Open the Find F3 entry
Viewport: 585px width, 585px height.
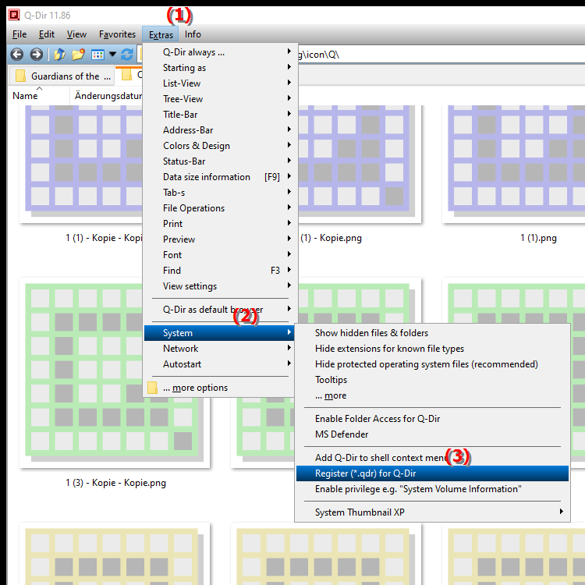pyautogui.click(x=219, y=271)
